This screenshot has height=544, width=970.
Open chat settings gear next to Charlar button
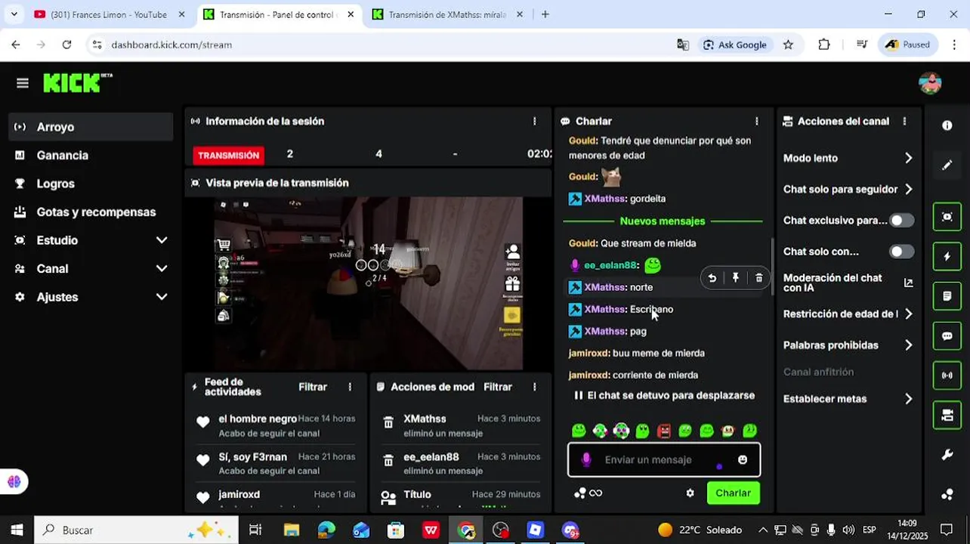click(x=690, y=493)
